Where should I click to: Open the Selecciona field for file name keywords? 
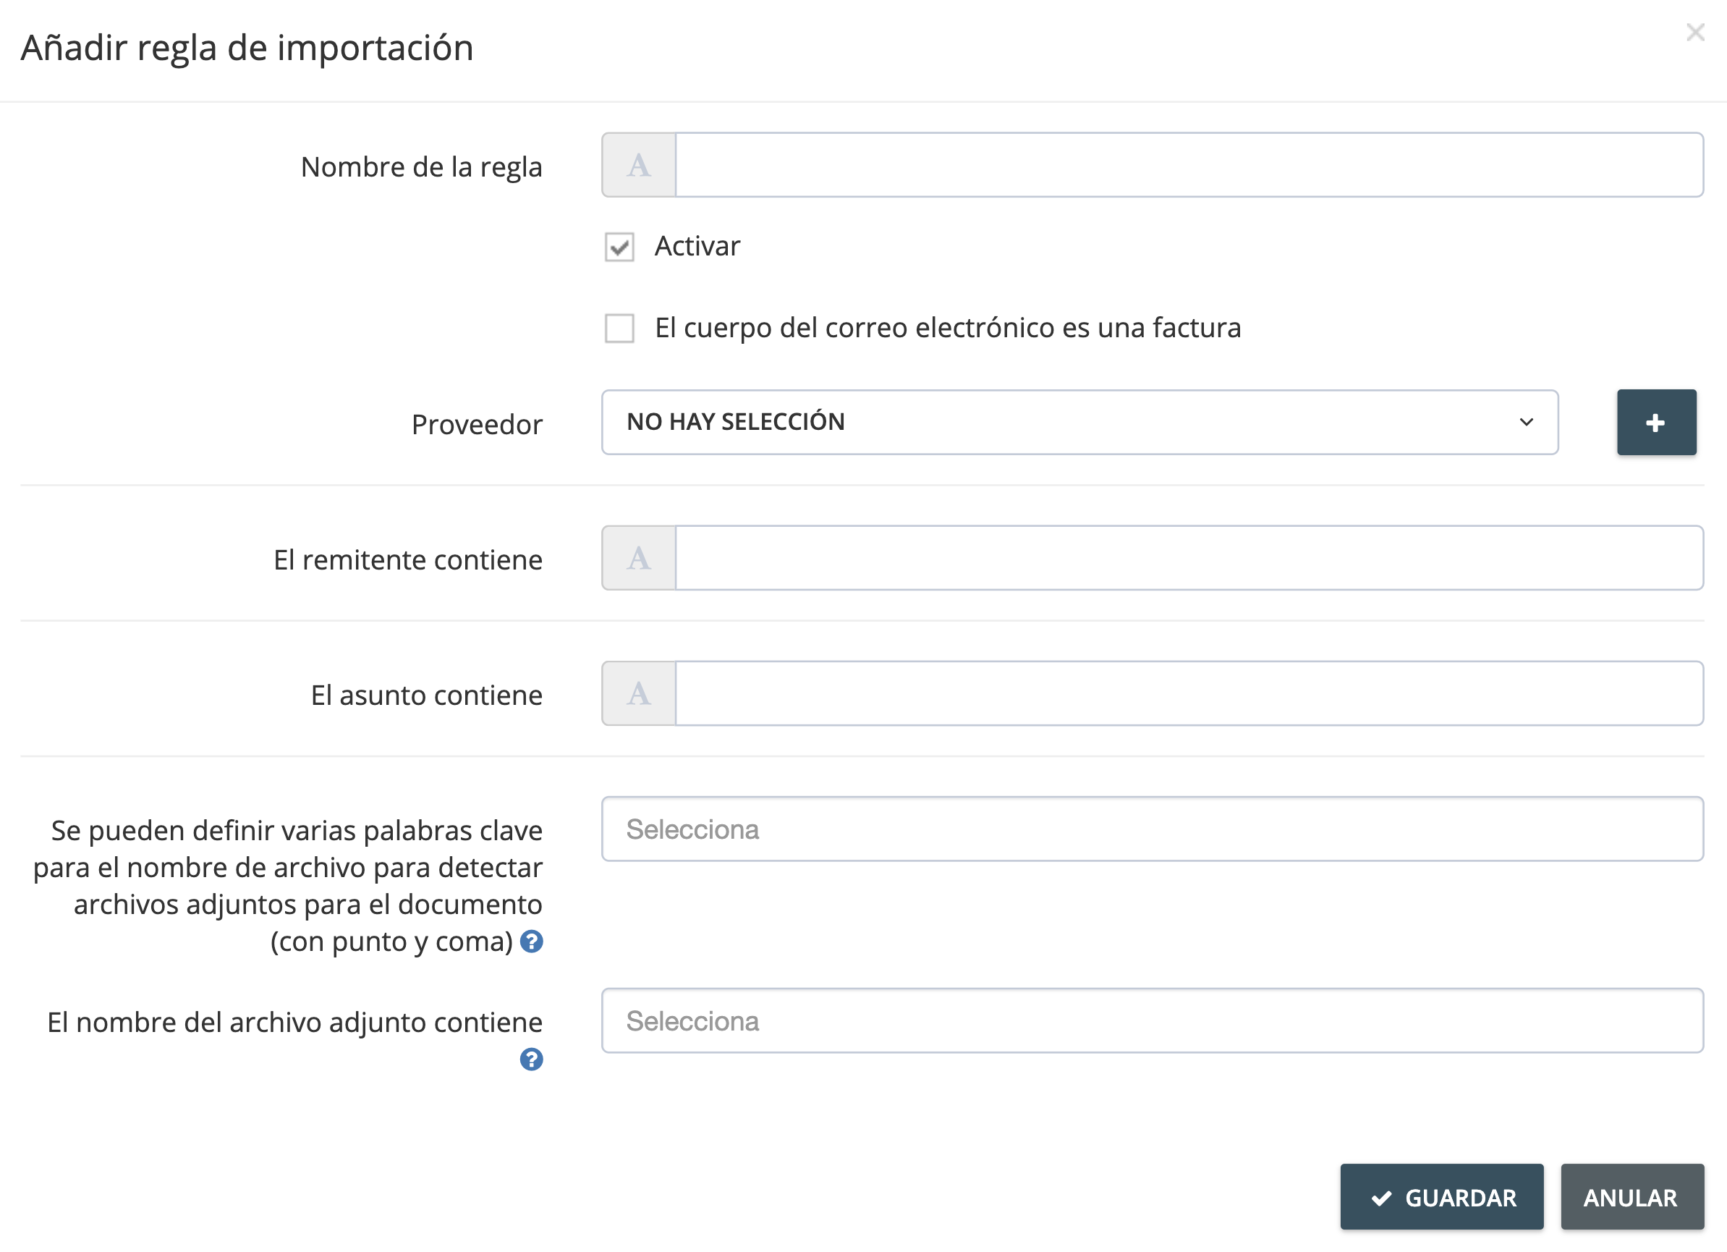click(1153, 829)
